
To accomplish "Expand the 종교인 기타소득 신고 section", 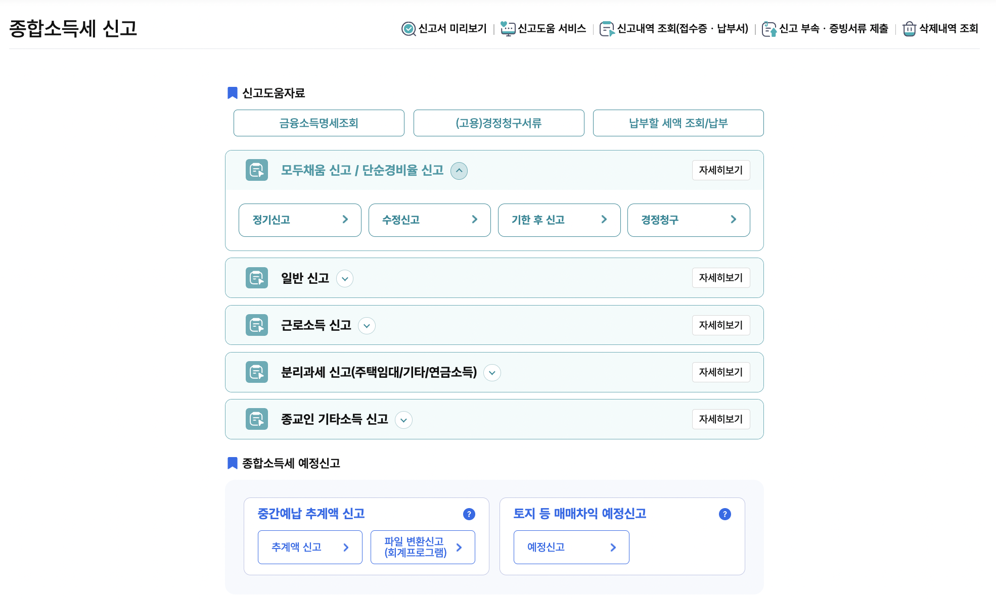I will 403,420.
